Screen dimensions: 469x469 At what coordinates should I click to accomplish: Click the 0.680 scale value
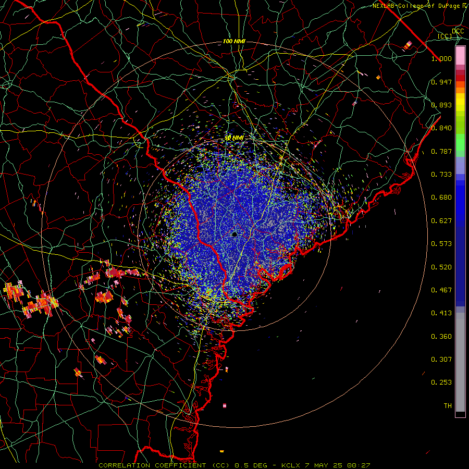[x=441, y=198]
